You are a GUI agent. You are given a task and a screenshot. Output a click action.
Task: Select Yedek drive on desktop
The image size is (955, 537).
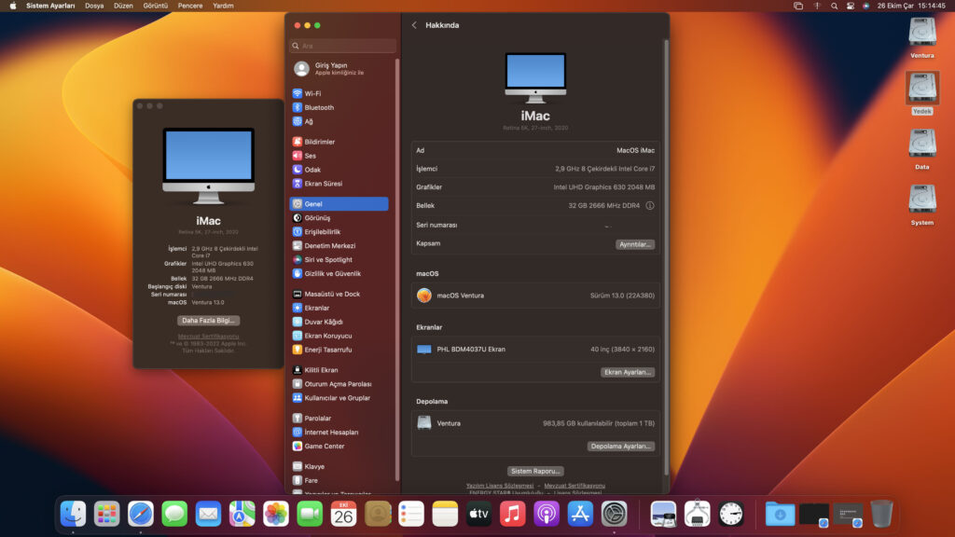click(x=922, y=92)
